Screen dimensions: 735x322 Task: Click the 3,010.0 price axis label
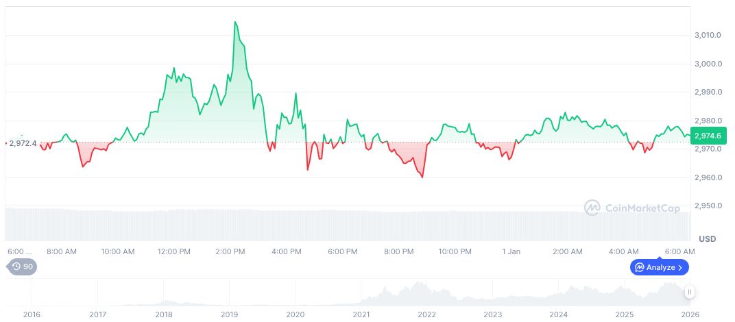tap(707, 35)
